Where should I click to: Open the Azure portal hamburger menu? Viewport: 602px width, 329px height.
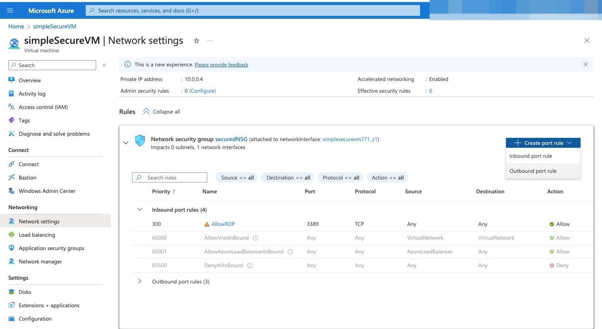coord(10,10)
